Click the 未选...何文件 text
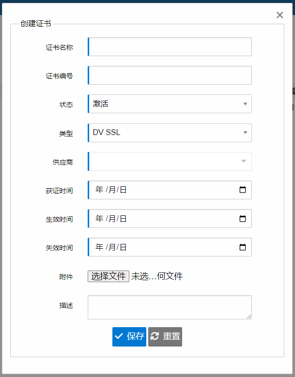Image resolution: width=295 pixels, height=377 pixels. (x=157, y=276)
